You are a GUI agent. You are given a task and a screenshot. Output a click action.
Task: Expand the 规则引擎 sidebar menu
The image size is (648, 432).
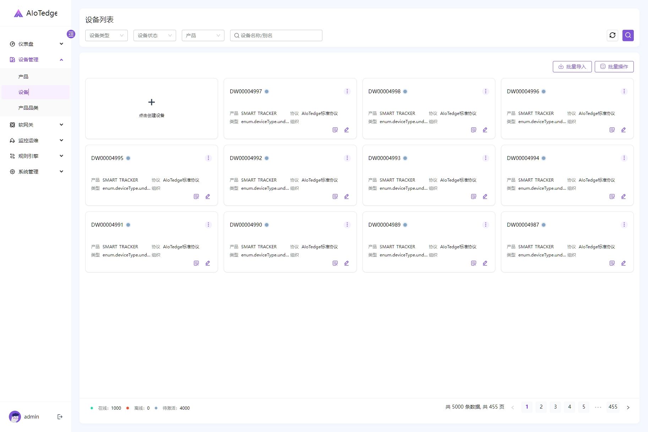click(36, 156)
